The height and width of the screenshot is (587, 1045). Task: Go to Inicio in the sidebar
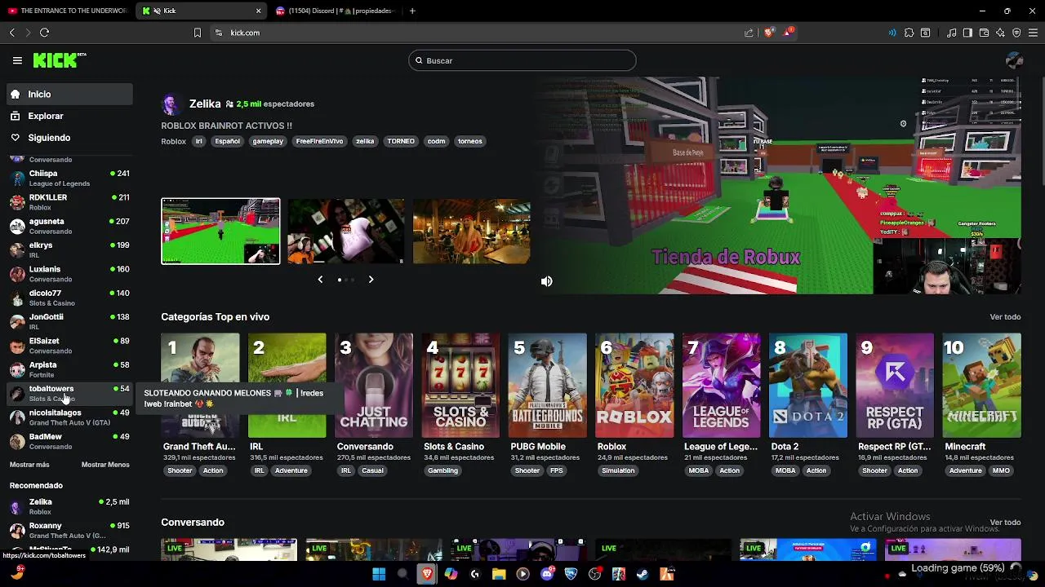69,95
